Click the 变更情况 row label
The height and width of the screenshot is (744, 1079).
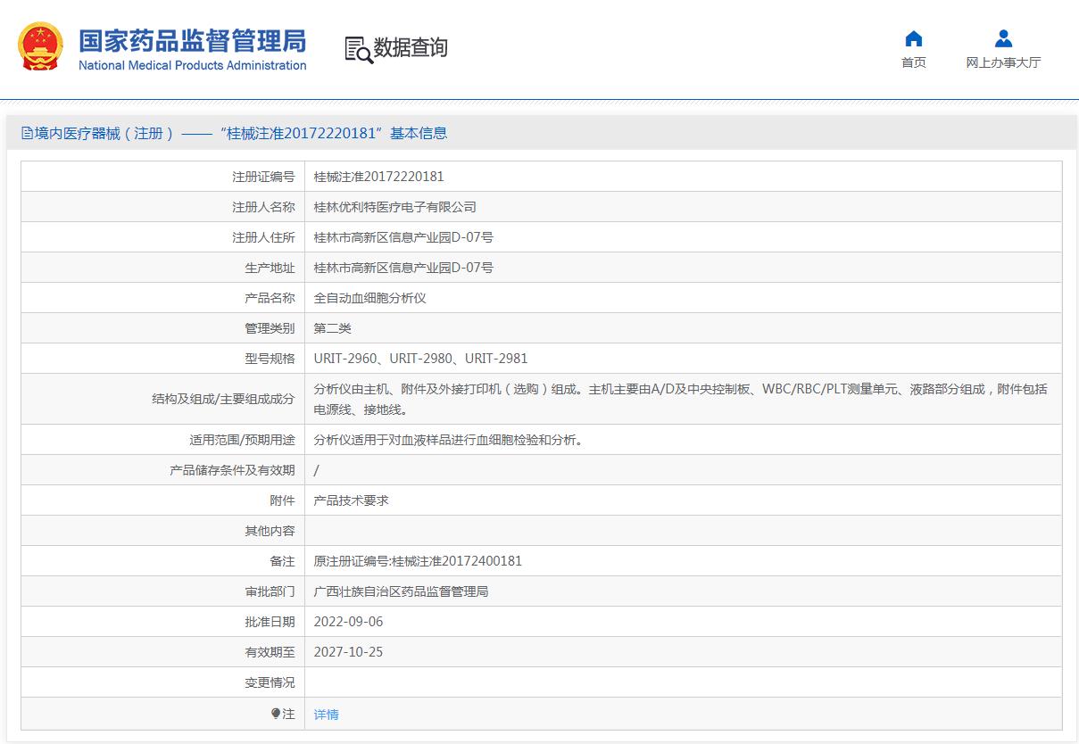270,682
